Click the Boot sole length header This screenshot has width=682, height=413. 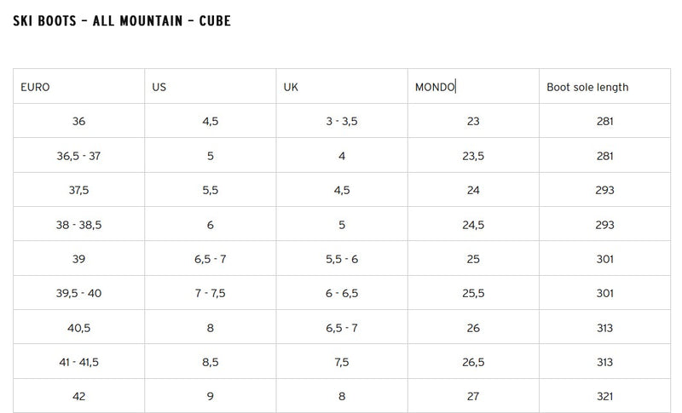[x=587, y=87]
